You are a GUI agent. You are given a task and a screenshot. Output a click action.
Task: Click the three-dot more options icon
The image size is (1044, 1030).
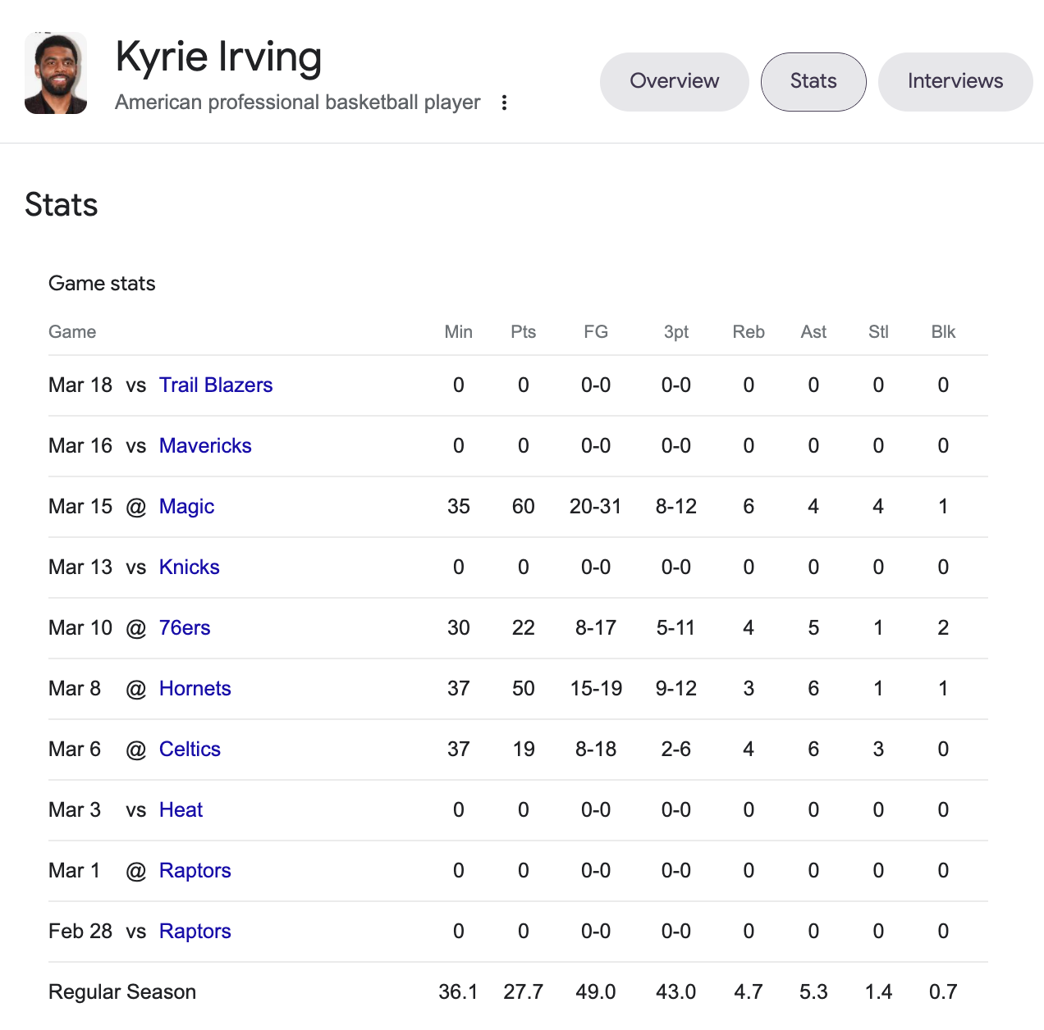504,103
